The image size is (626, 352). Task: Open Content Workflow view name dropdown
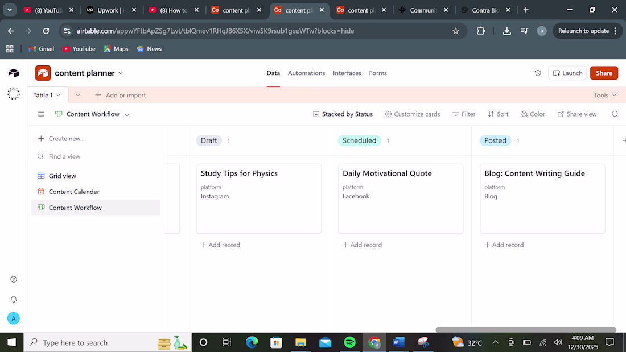[x=127, y=114]
